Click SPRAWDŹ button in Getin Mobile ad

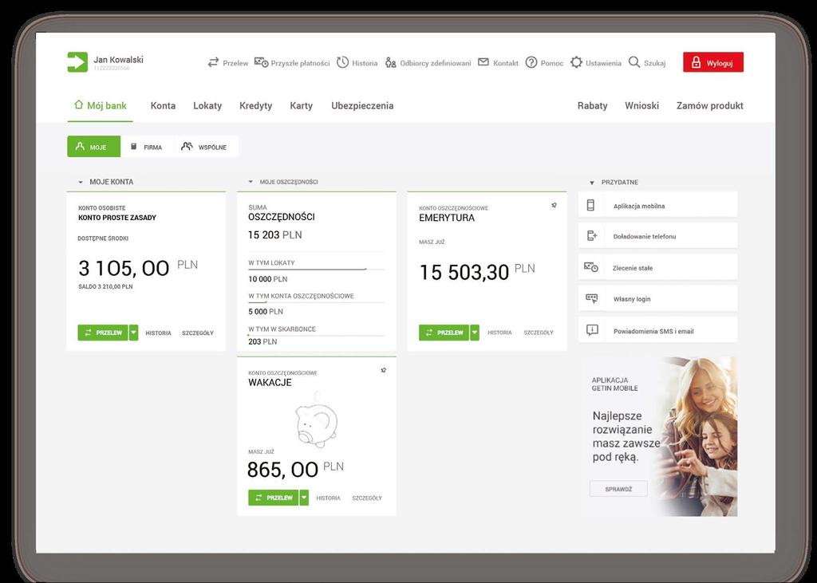tap(618, 489)
